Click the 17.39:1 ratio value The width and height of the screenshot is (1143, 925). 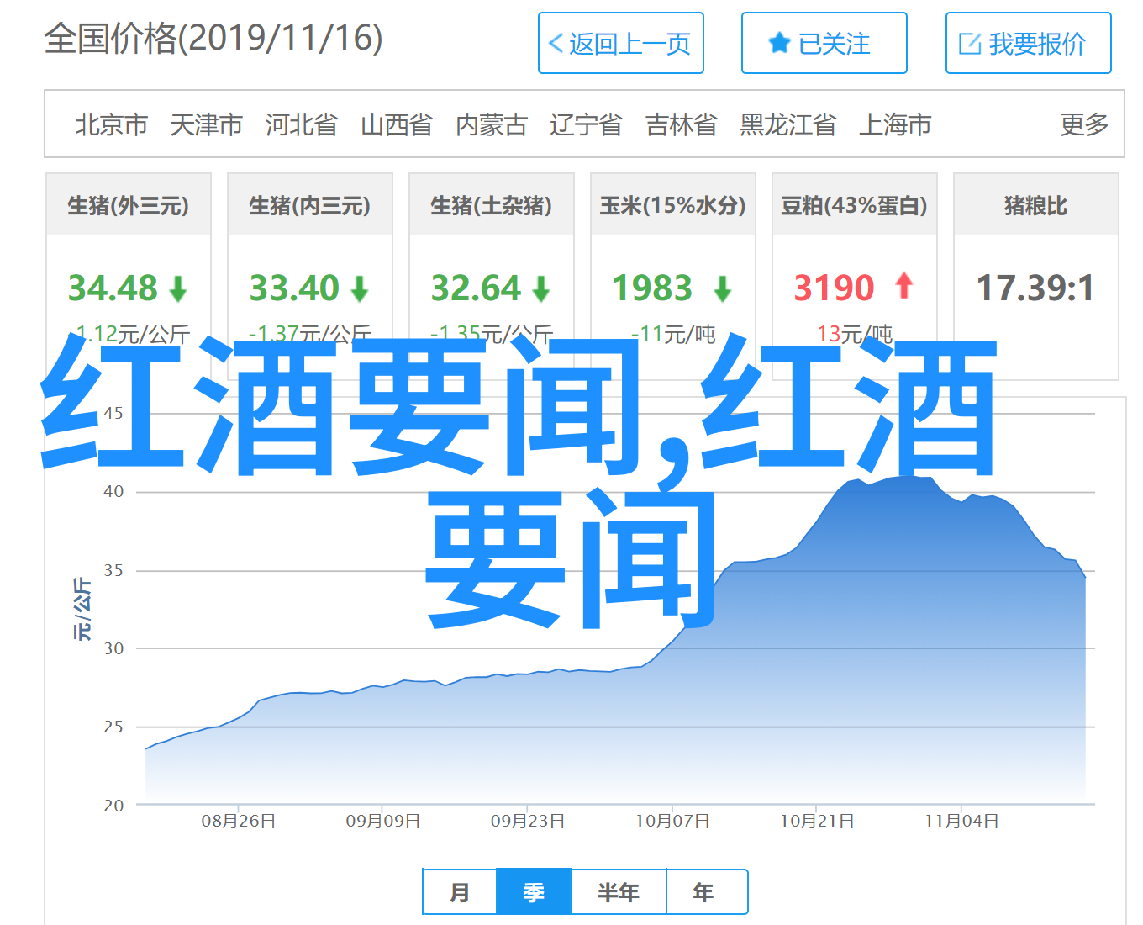click(1035, 288)
